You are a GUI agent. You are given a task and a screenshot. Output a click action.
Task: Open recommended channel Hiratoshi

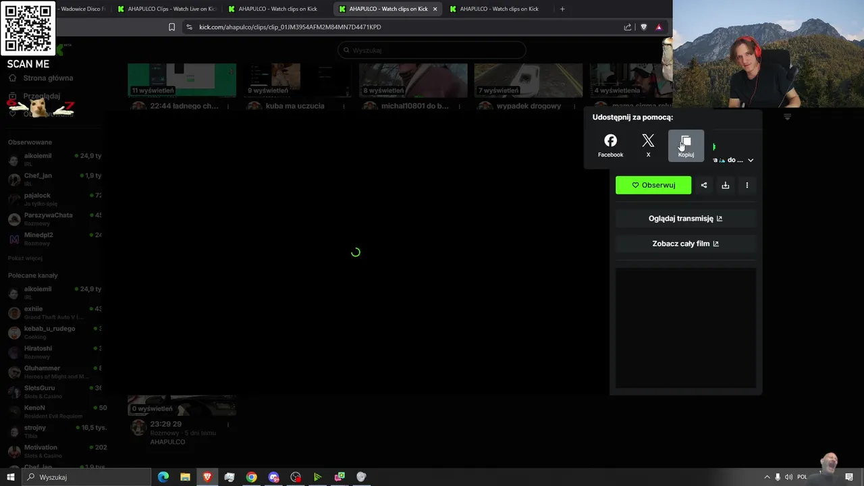tap(54, 352)
